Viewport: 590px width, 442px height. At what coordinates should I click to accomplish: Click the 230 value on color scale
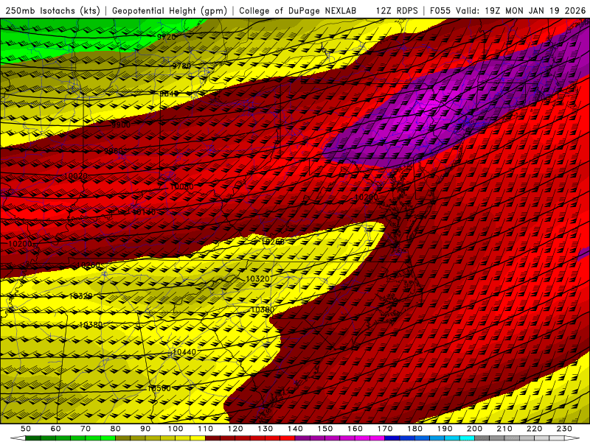tap(564, 429)
